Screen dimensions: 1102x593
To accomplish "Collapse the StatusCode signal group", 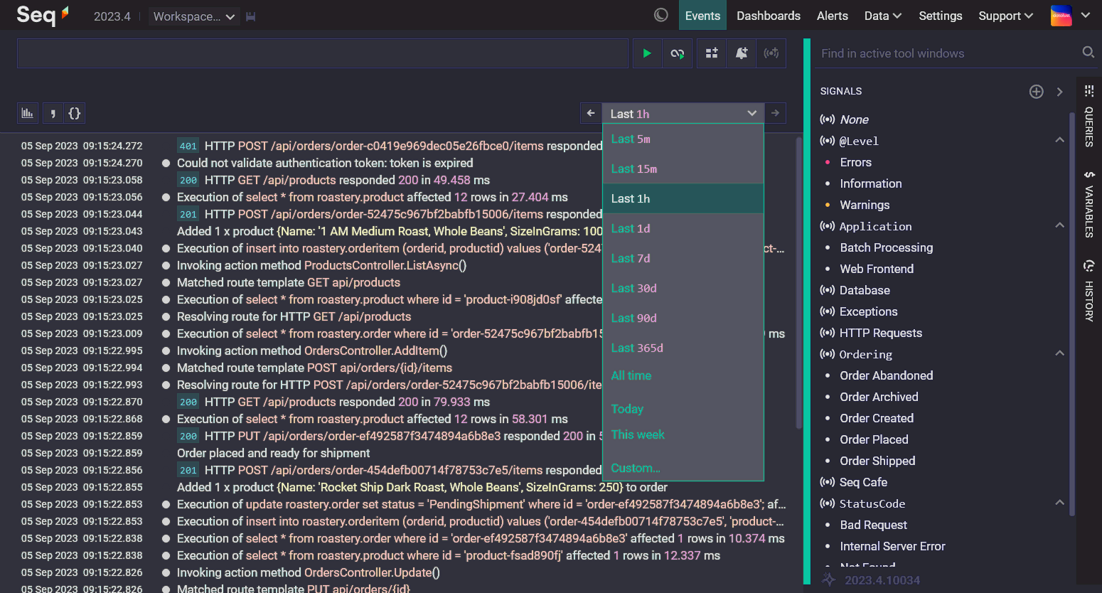I will tap(1059, 503).
